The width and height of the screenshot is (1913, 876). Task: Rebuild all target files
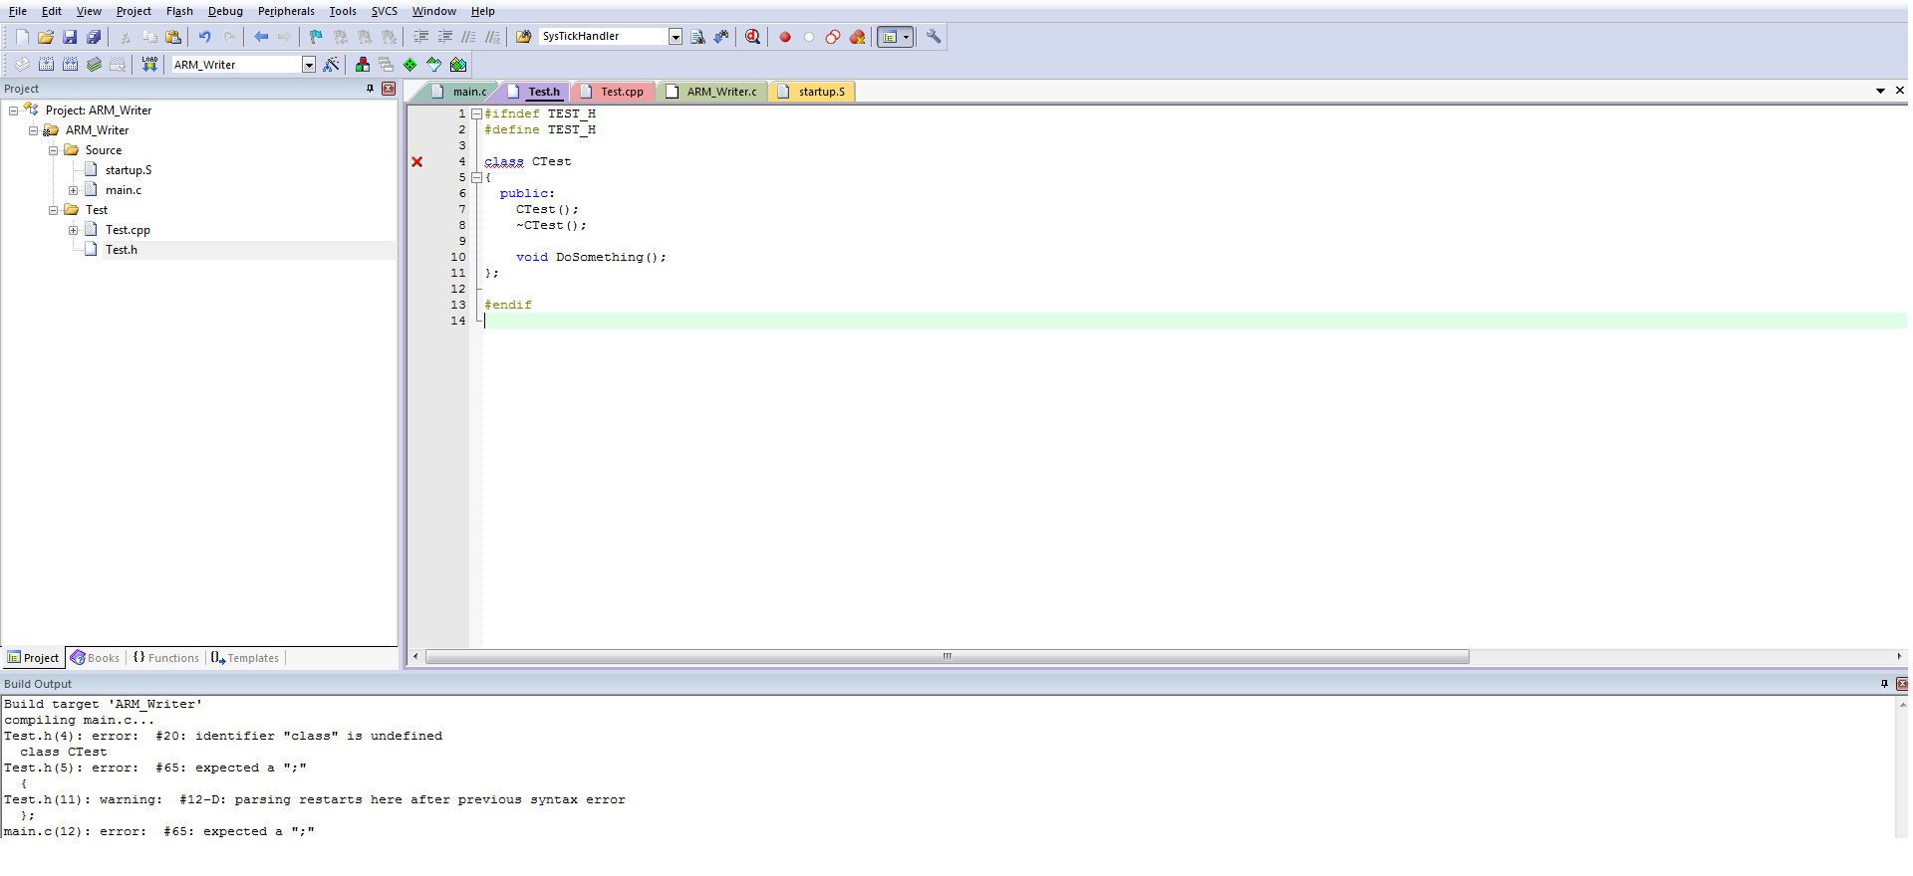70,65
